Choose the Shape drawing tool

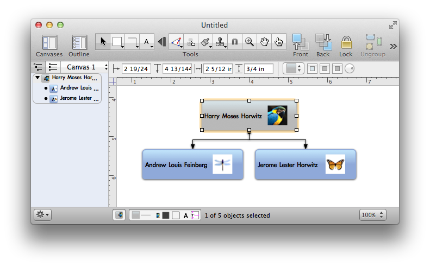pos(117,42)
